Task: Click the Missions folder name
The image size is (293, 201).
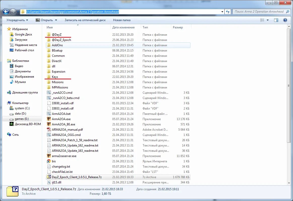Action: point(58,82)
